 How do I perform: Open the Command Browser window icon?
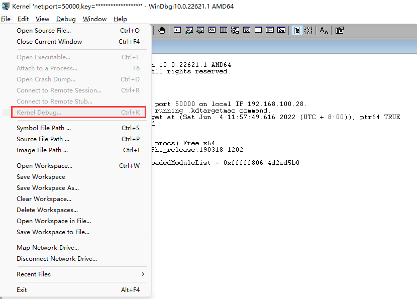pos(281,30)
